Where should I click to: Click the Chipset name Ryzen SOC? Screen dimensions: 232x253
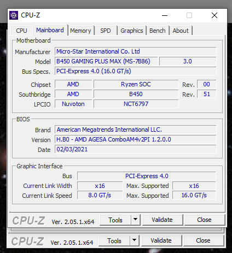pos(136,84)
